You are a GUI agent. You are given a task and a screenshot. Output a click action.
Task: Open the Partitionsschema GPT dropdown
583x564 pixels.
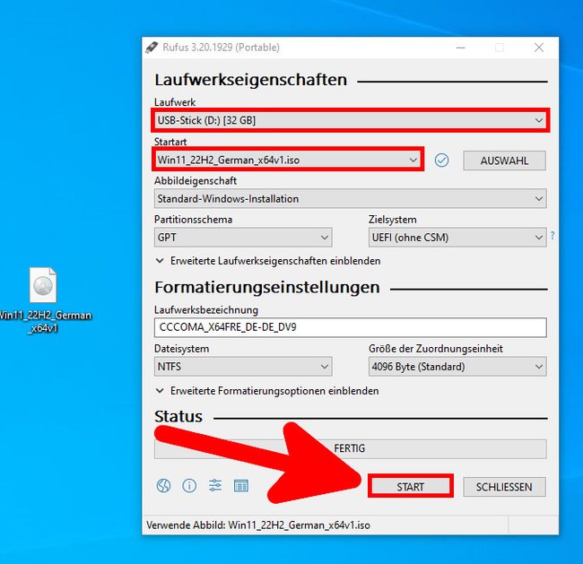[x=243, y=238]
